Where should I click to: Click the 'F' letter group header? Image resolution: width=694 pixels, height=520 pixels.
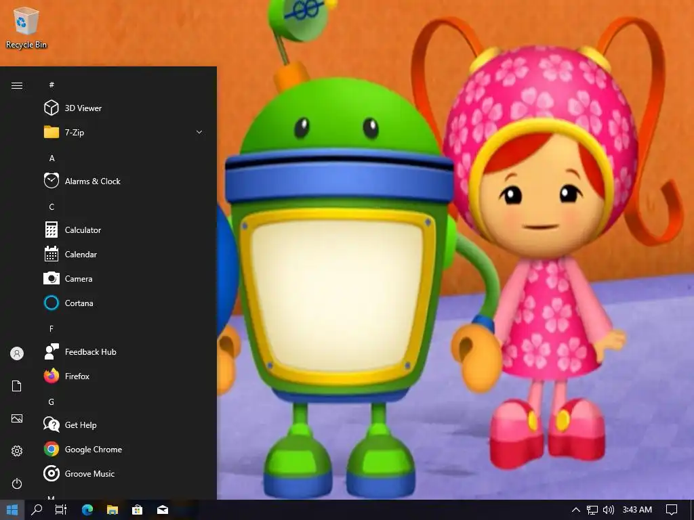(x=52, y=329)
